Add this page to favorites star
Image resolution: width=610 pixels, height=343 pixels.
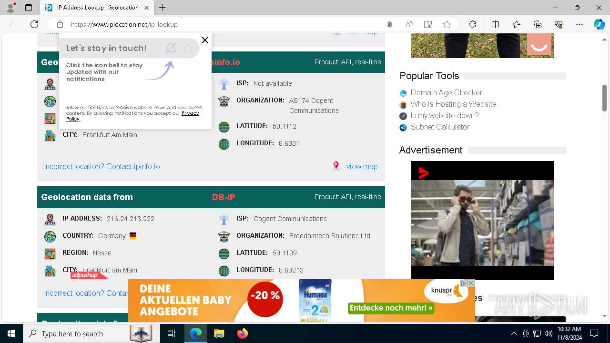coord(447,24)
